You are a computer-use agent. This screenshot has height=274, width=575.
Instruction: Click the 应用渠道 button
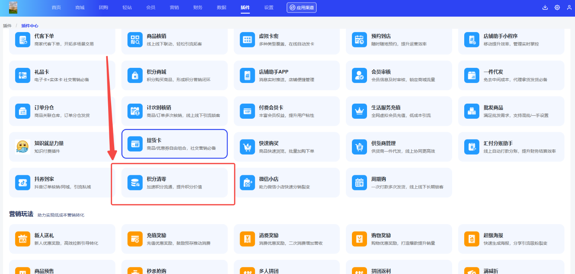(301, 8)
